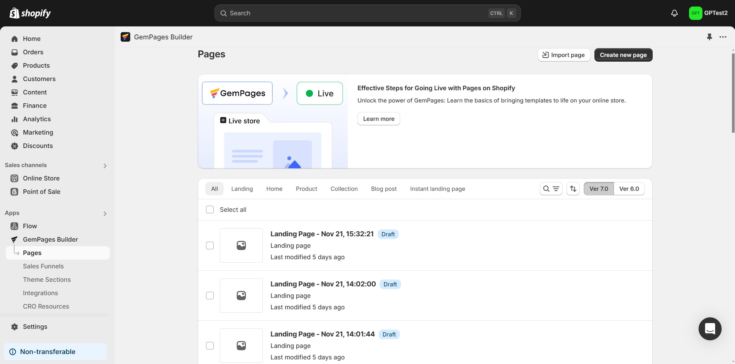This screenshot has width=735, height=364.
Task: Switch to the Blog post tab
Action: (384, 188)
